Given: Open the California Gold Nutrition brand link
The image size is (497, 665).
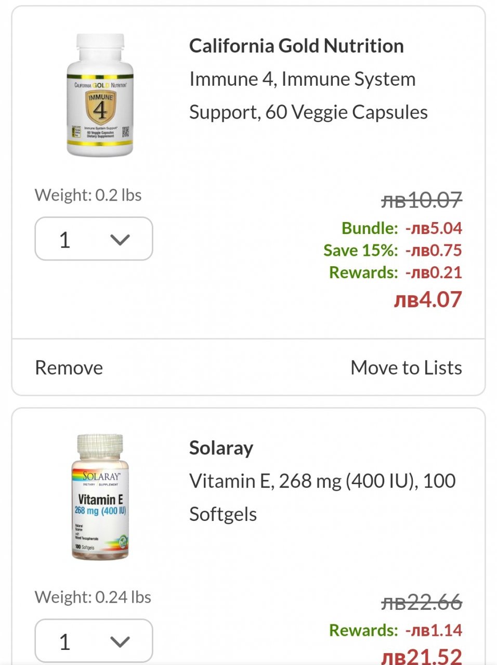Looking at the screenshot, I should pos(296,46).
